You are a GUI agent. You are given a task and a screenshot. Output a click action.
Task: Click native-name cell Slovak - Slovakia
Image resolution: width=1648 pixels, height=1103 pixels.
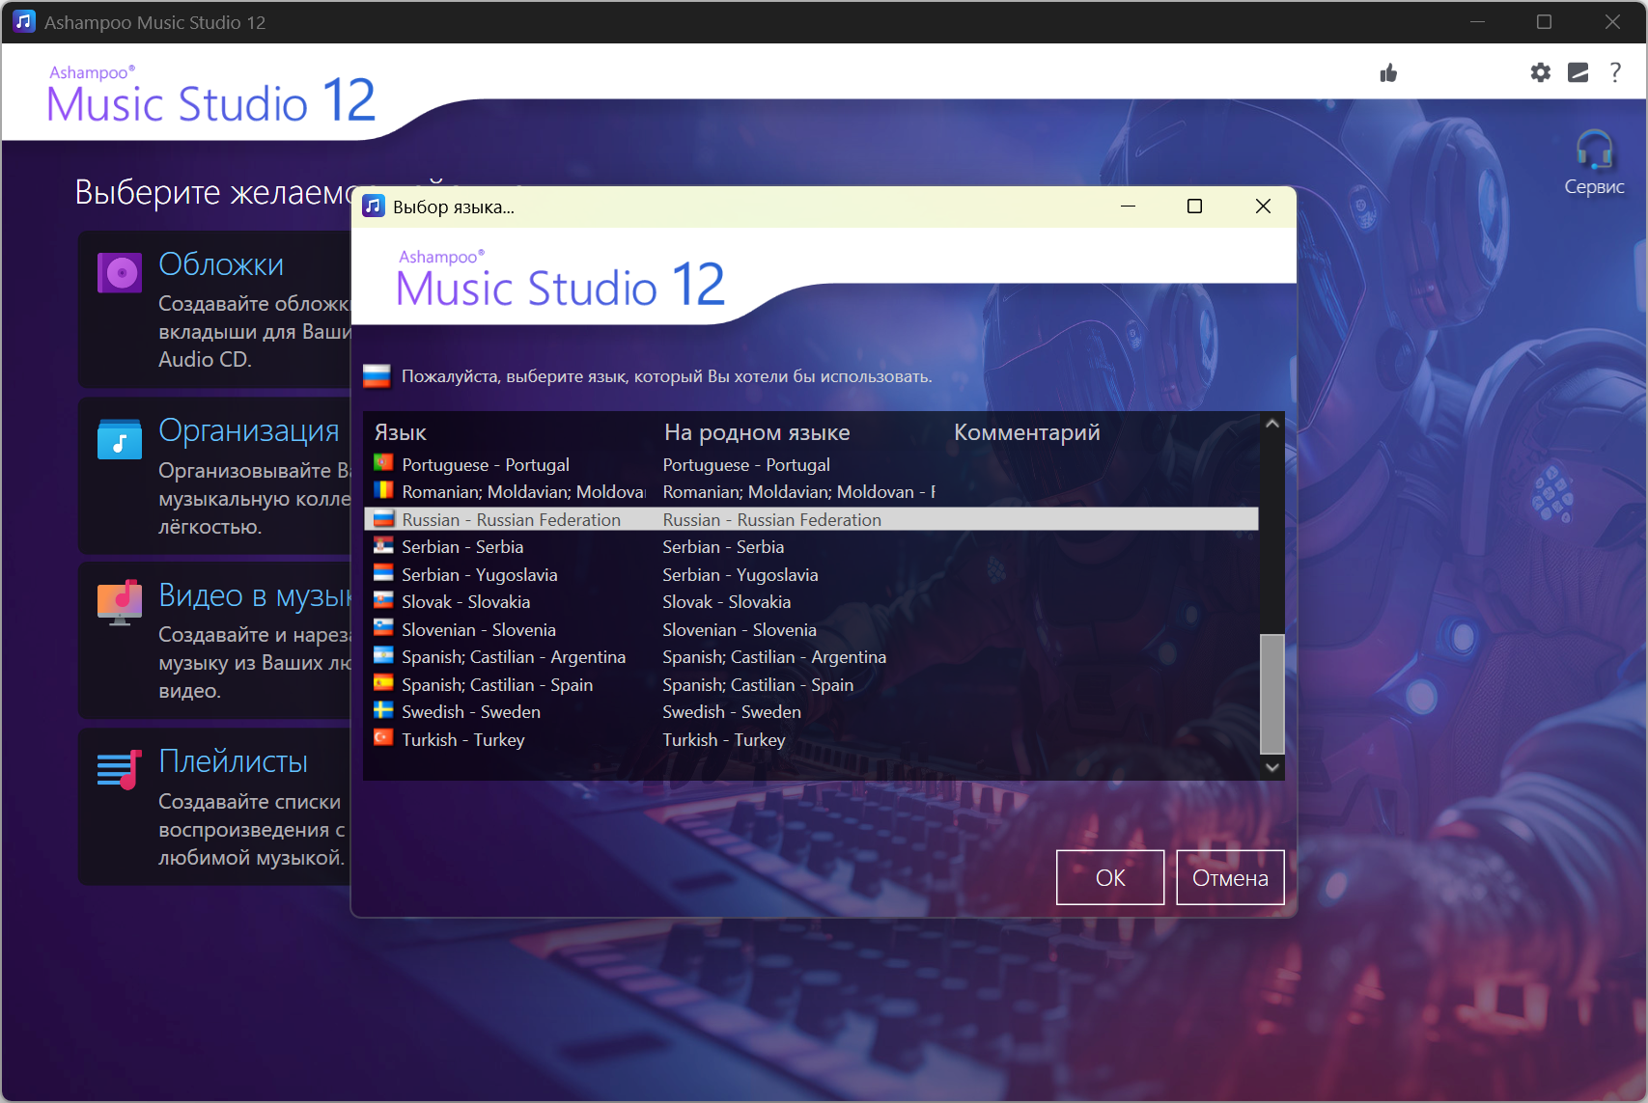coord(726,601)
